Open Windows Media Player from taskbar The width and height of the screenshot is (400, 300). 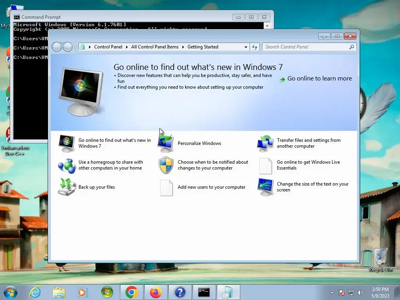pyautogui.click(x=83, y=292)
